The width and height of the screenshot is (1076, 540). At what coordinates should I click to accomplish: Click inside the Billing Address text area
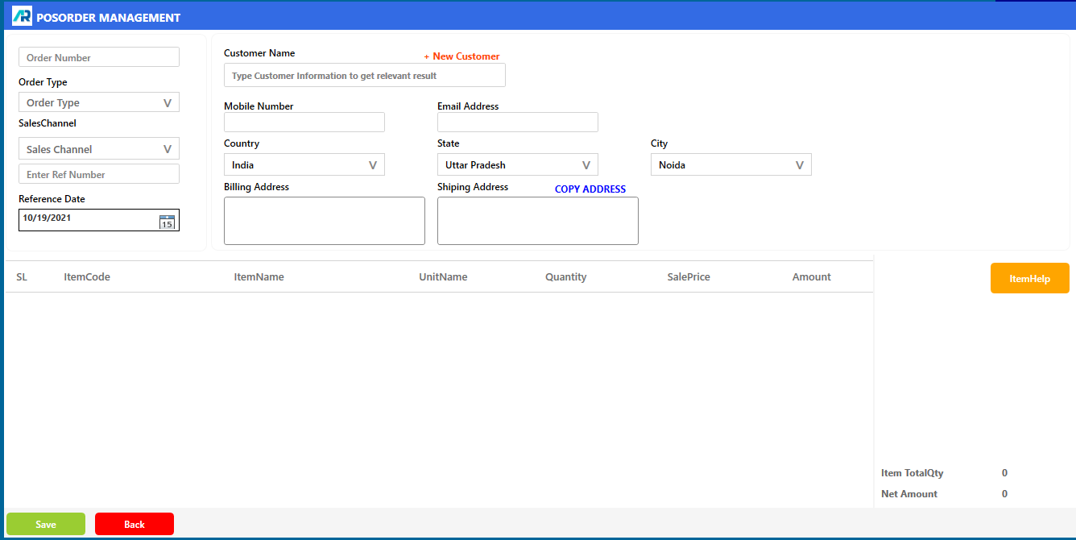coord(324,220)
